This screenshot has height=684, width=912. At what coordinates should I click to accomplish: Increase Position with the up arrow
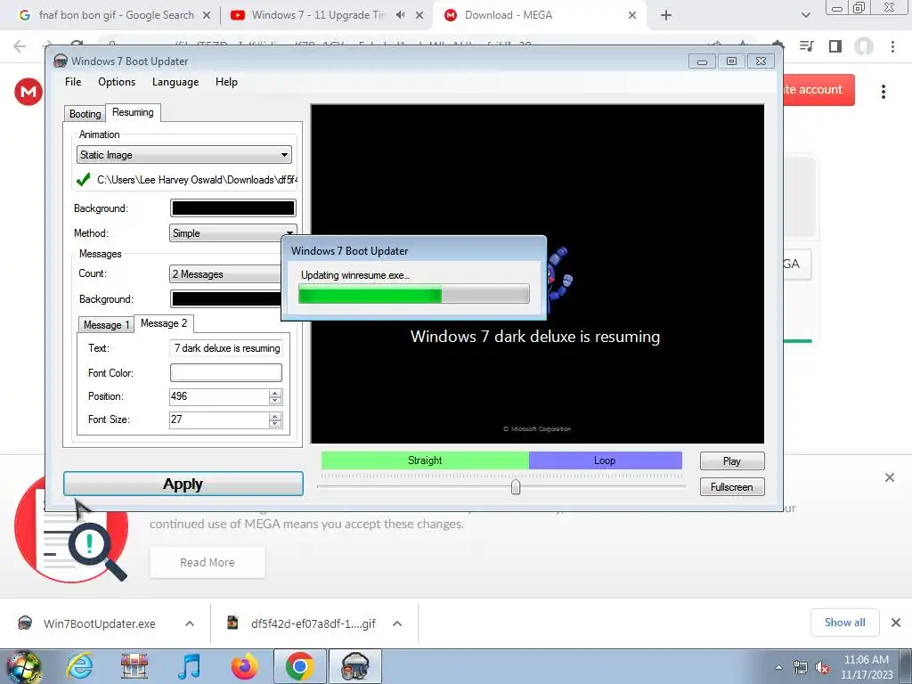(x=275, y=393)
